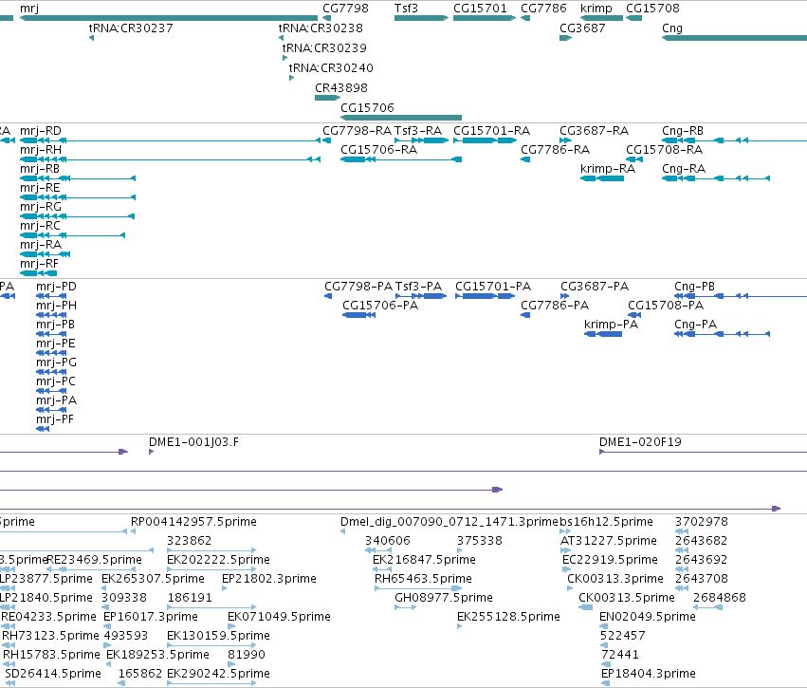Select the CG15708 gene label
The image size is (807, 688).
pos(652,9)
